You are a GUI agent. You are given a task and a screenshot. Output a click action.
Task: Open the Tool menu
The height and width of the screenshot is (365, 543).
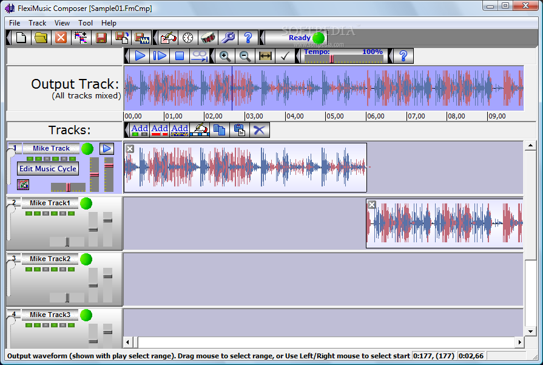(x=86, y=23)
